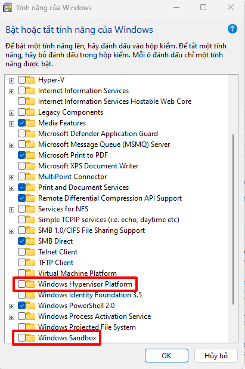Click the OK button
245x369 pixels.
[x=166, y=356]
